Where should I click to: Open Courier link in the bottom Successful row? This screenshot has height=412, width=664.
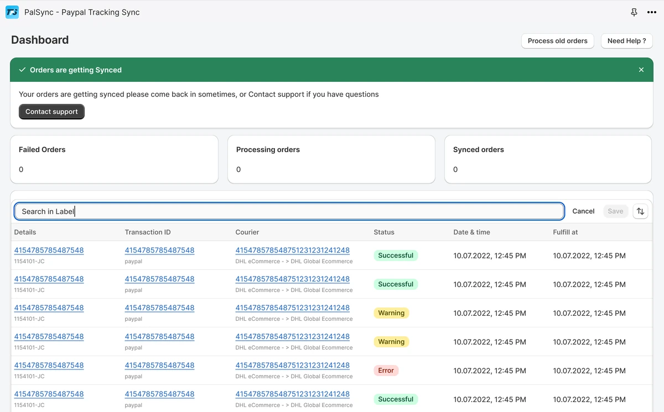[x=293, y=394]
